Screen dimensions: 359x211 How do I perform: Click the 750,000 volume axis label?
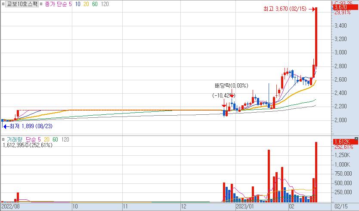(x=343, y=174)
